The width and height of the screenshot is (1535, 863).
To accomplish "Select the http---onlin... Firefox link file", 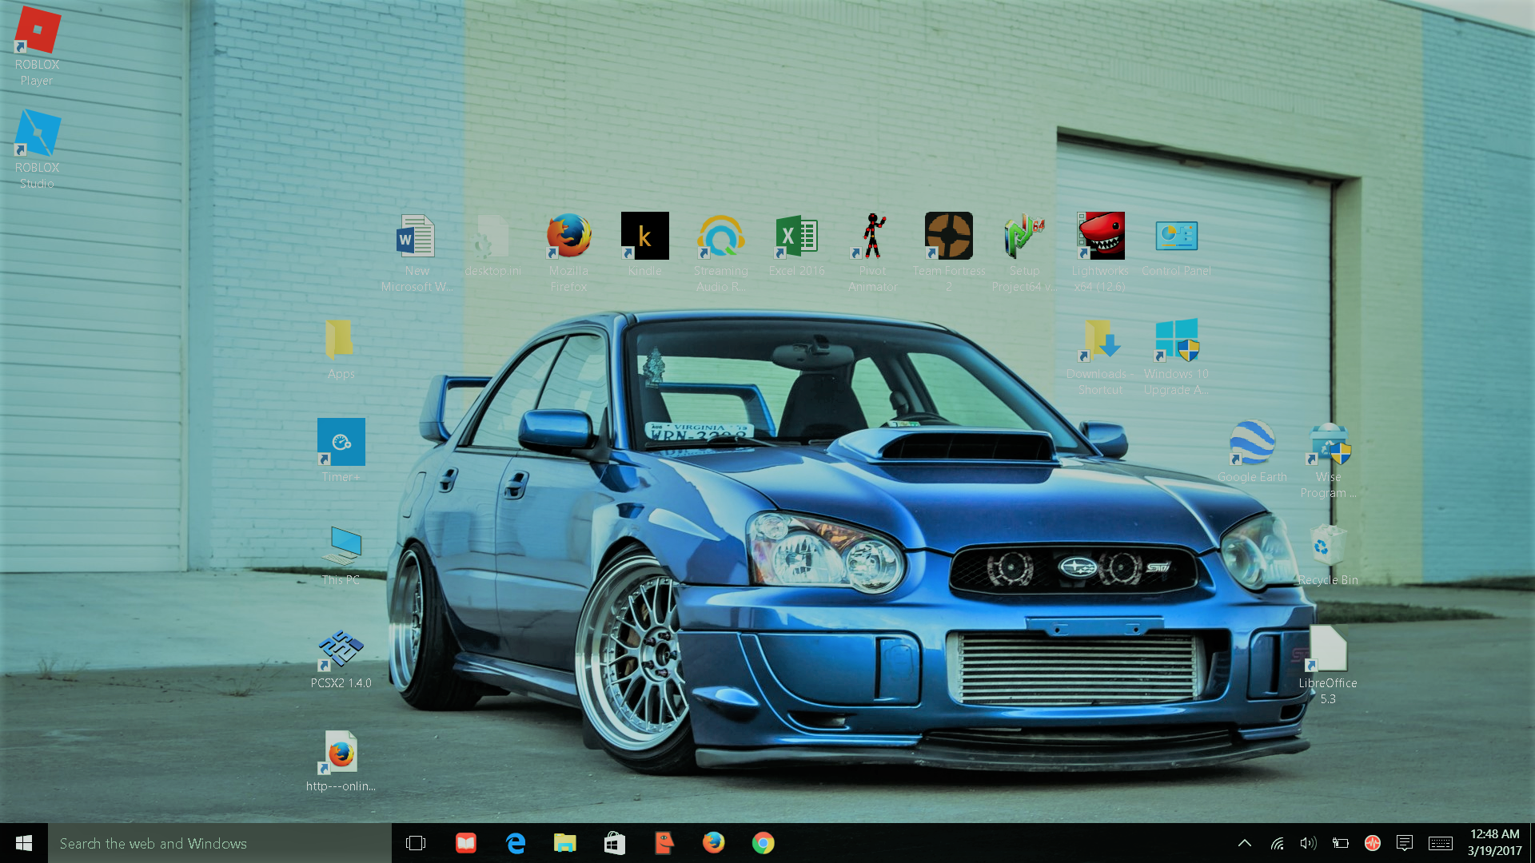I will point(341,760).
